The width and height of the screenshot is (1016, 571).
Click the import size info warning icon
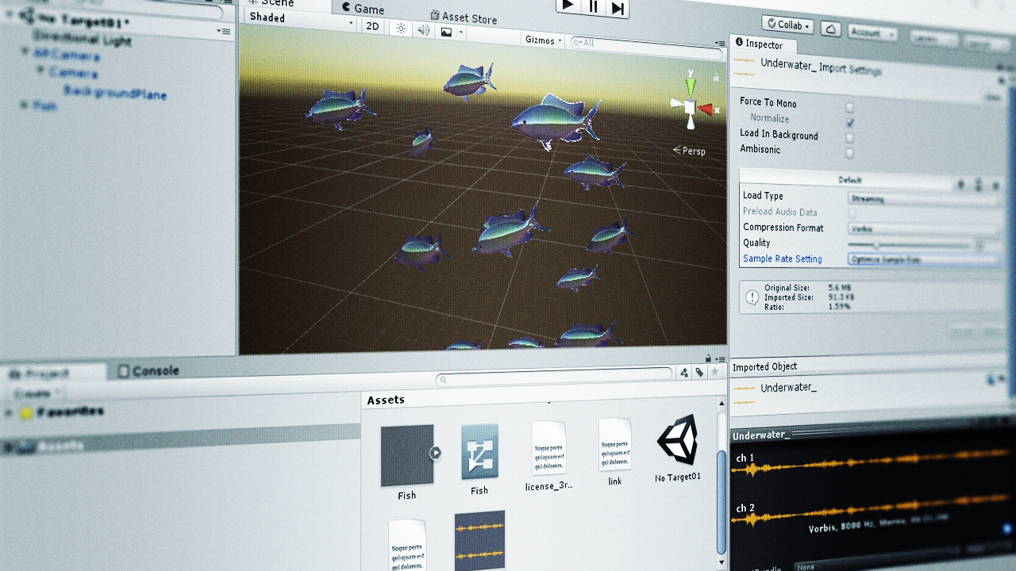coord(752,298)
